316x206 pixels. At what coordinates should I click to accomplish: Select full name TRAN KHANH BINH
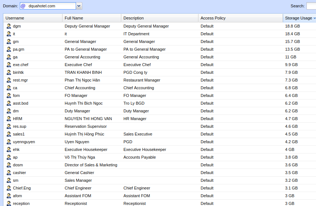[x=83, y=72]
